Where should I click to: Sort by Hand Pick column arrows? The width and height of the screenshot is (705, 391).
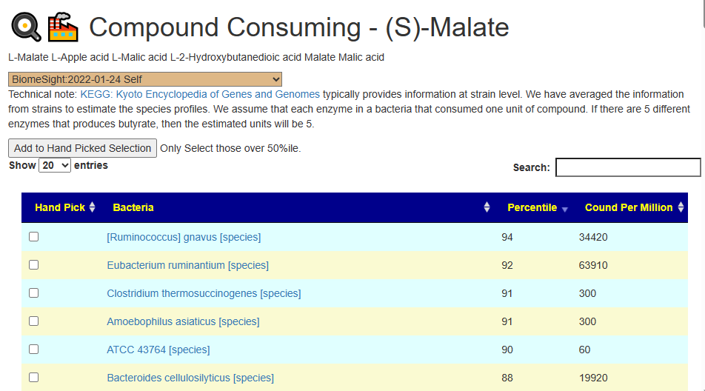point(92,207)
